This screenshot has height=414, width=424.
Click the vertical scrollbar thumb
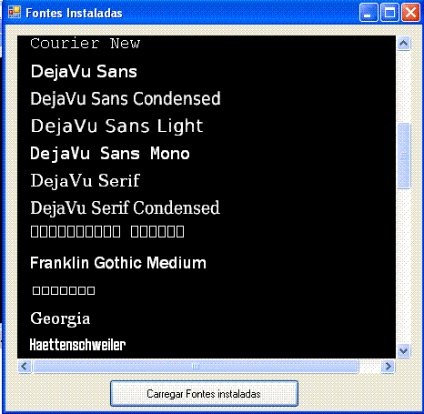403,156
